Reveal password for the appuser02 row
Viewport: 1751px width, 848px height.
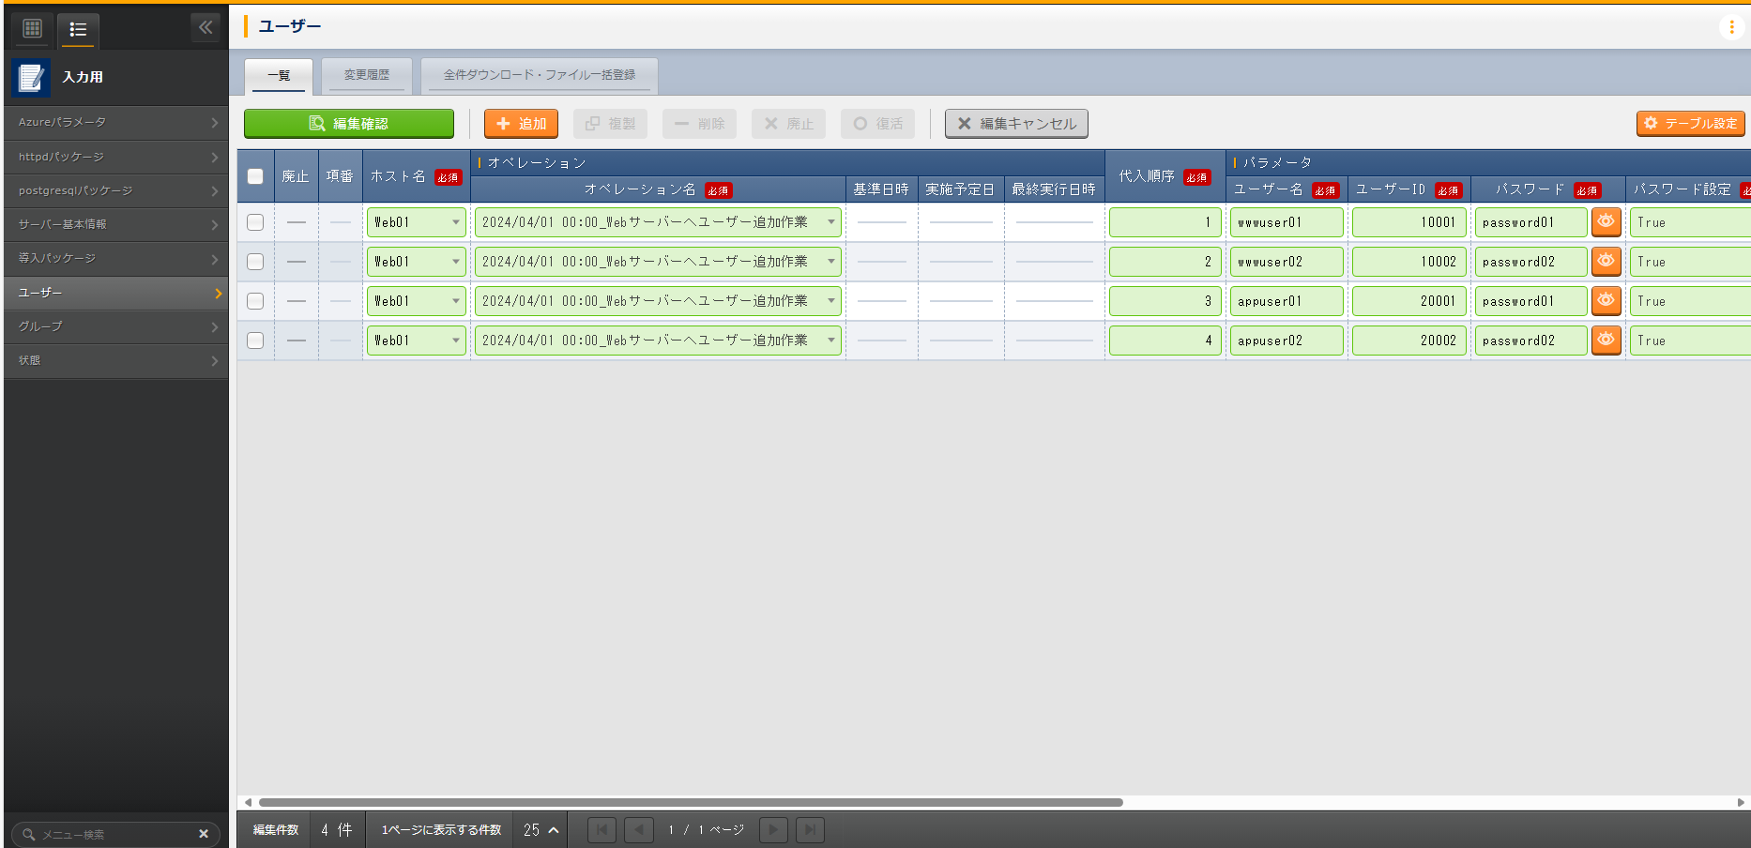pyautogui.click(x=1606, y=341)
